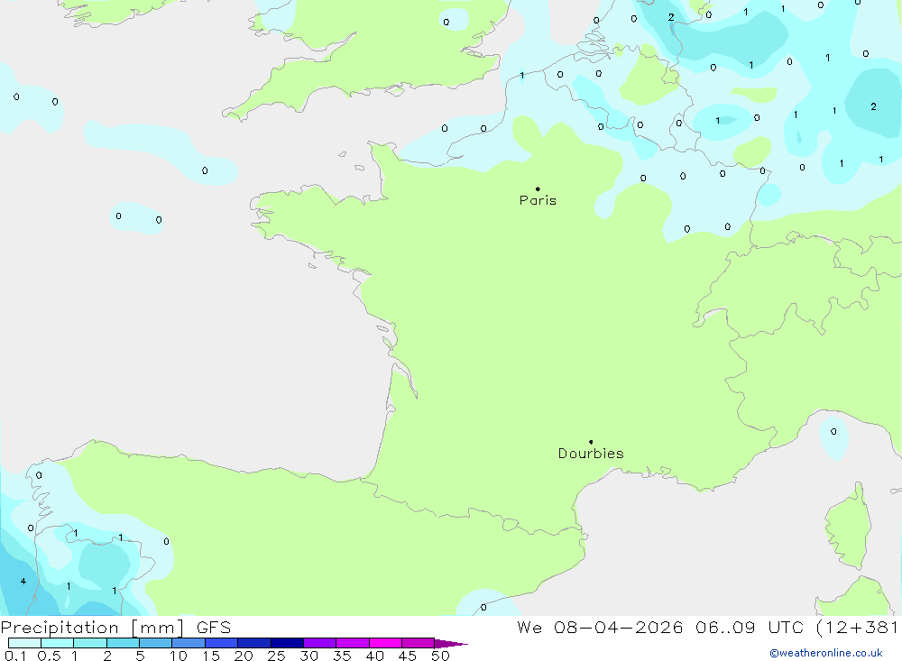Screen dimensions: 902x661
Task: Click the Dourbies city label
Action: tap(591, 454)
